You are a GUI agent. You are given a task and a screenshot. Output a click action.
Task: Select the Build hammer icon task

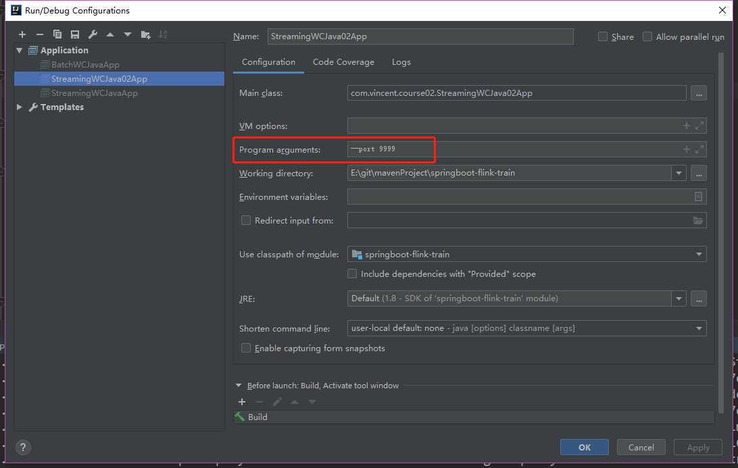coord(239,417)
